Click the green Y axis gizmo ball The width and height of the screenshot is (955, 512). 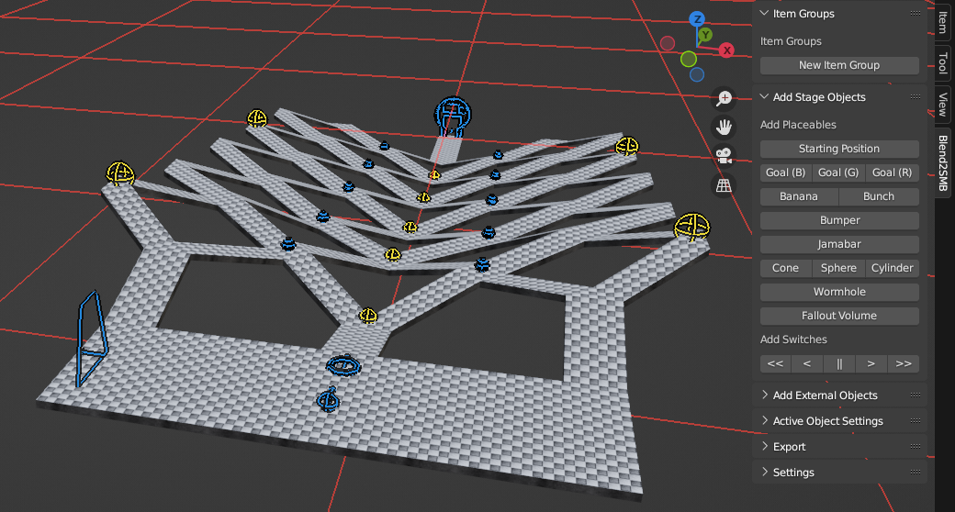705,36
